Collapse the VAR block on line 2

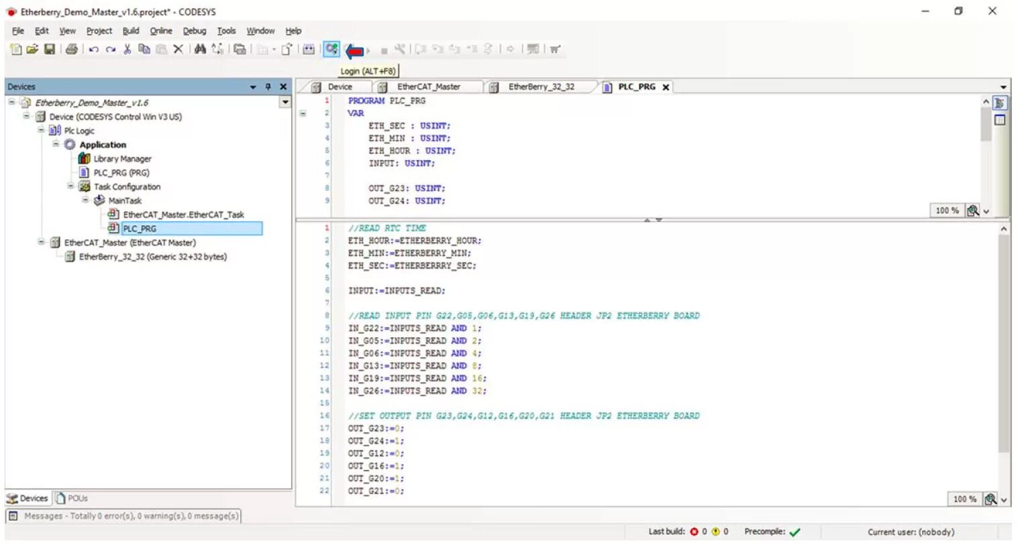pyautogui.click(x=303, y=113)
